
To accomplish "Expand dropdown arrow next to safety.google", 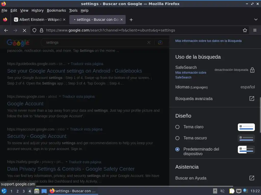I will pyautogui.click(x=67, y=162).
